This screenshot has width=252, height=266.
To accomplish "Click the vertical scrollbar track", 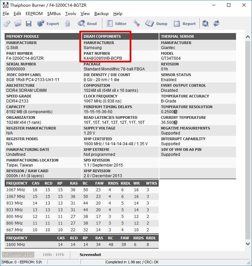I will tap(248, 140).
